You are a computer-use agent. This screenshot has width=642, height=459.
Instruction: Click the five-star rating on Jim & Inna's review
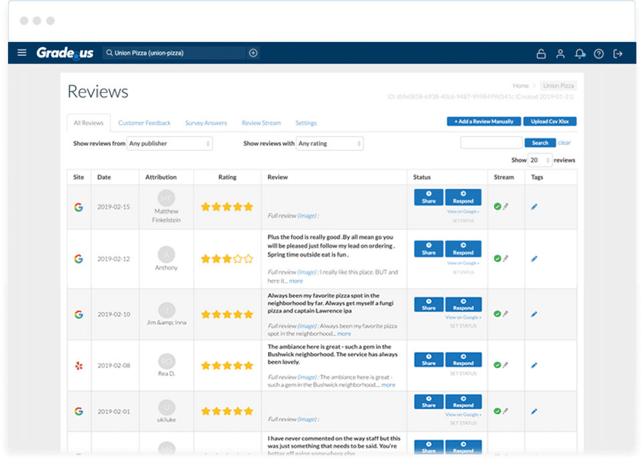(227, 314)
